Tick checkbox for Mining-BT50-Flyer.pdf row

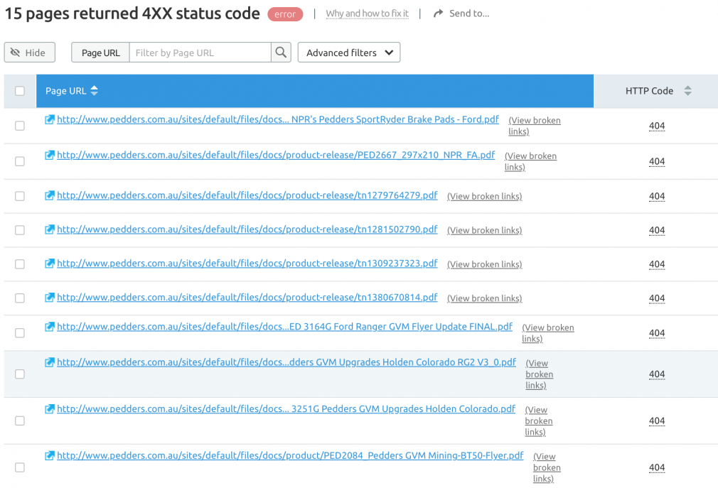coord(20,467)
